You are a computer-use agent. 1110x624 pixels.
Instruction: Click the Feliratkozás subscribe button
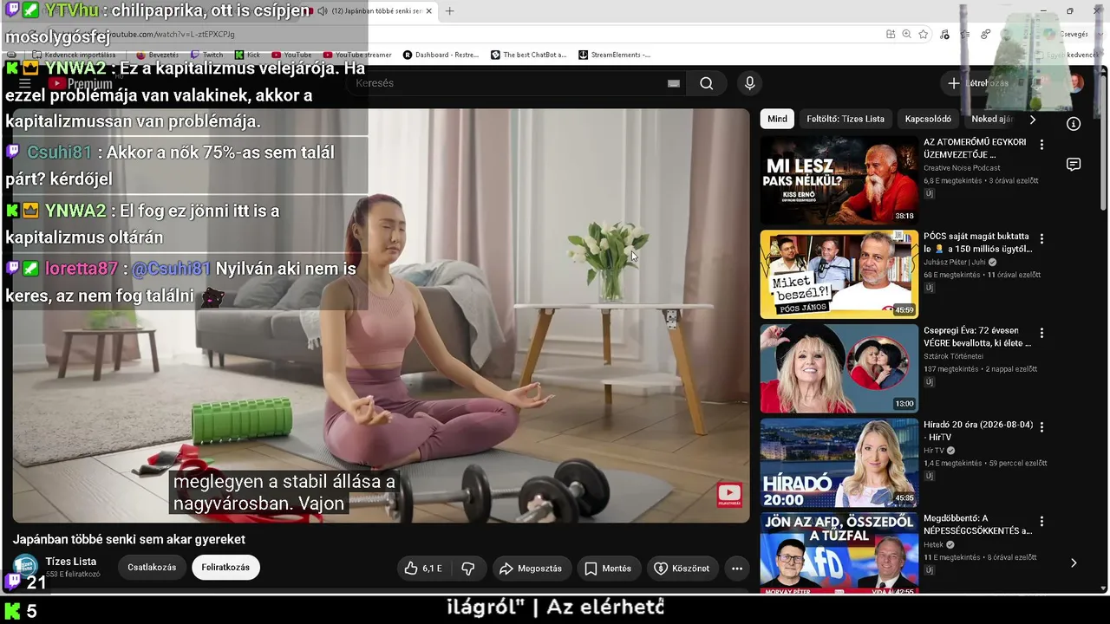(x=225, y=568)
